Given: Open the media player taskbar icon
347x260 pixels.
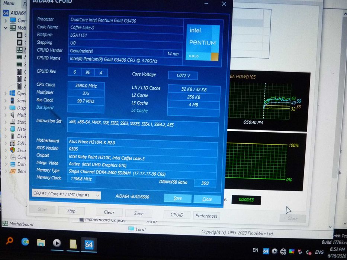Looking at the screenshot, I should pyautogui.click(x=57, y=243).
